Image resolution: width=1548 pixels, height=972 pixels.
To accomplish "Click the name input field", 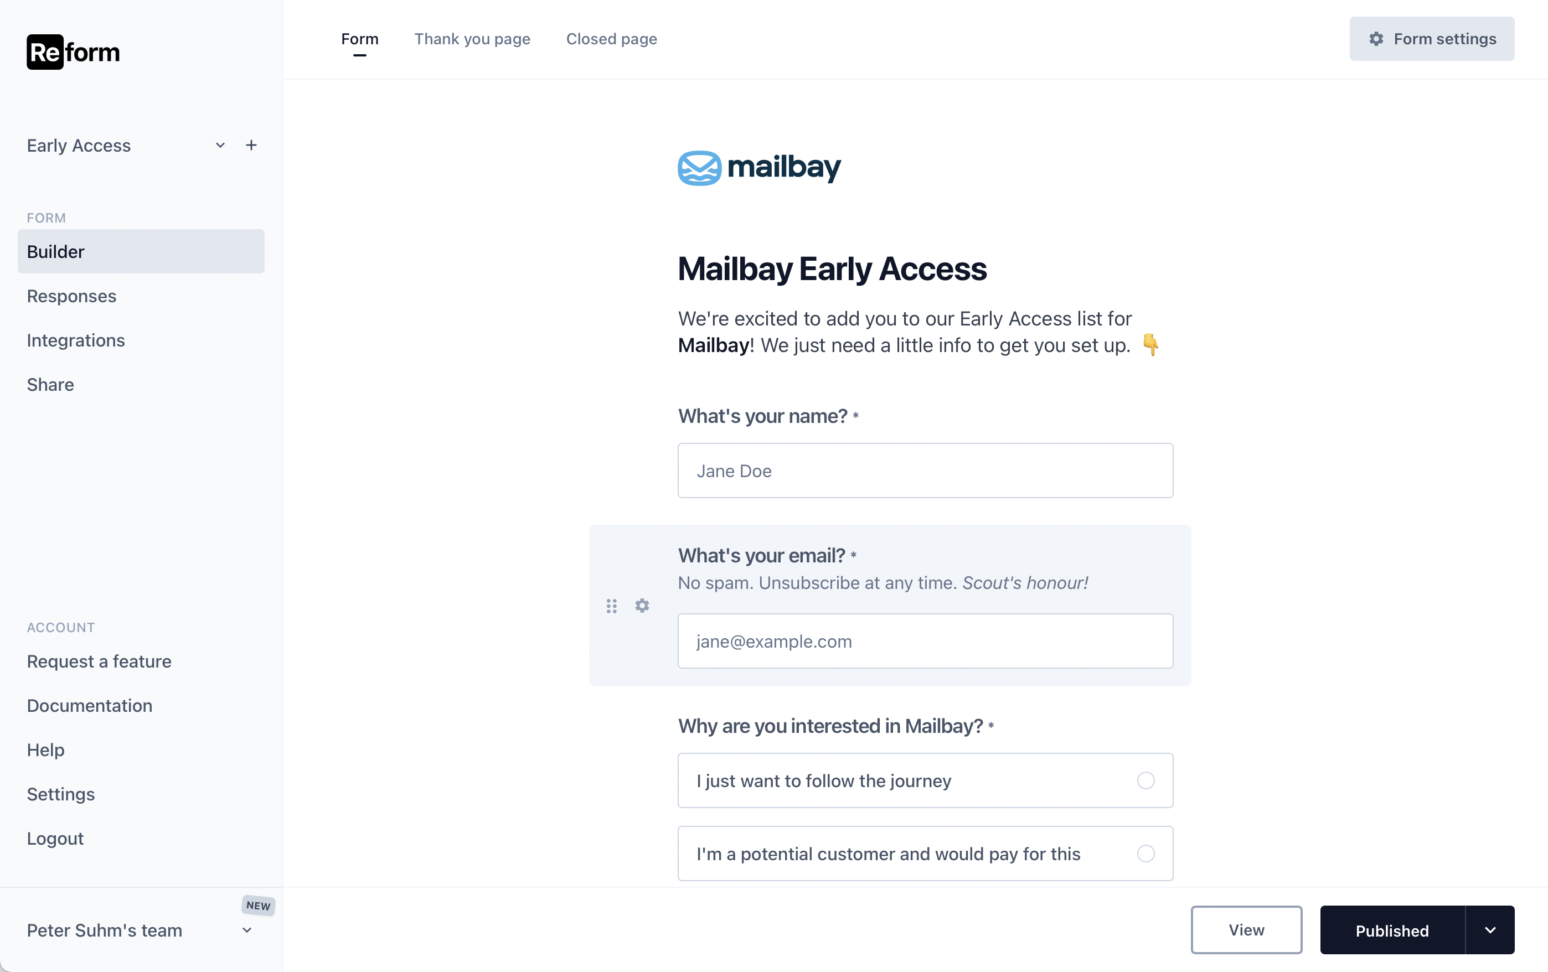I will pyautogui.click(x=925, y=471).
